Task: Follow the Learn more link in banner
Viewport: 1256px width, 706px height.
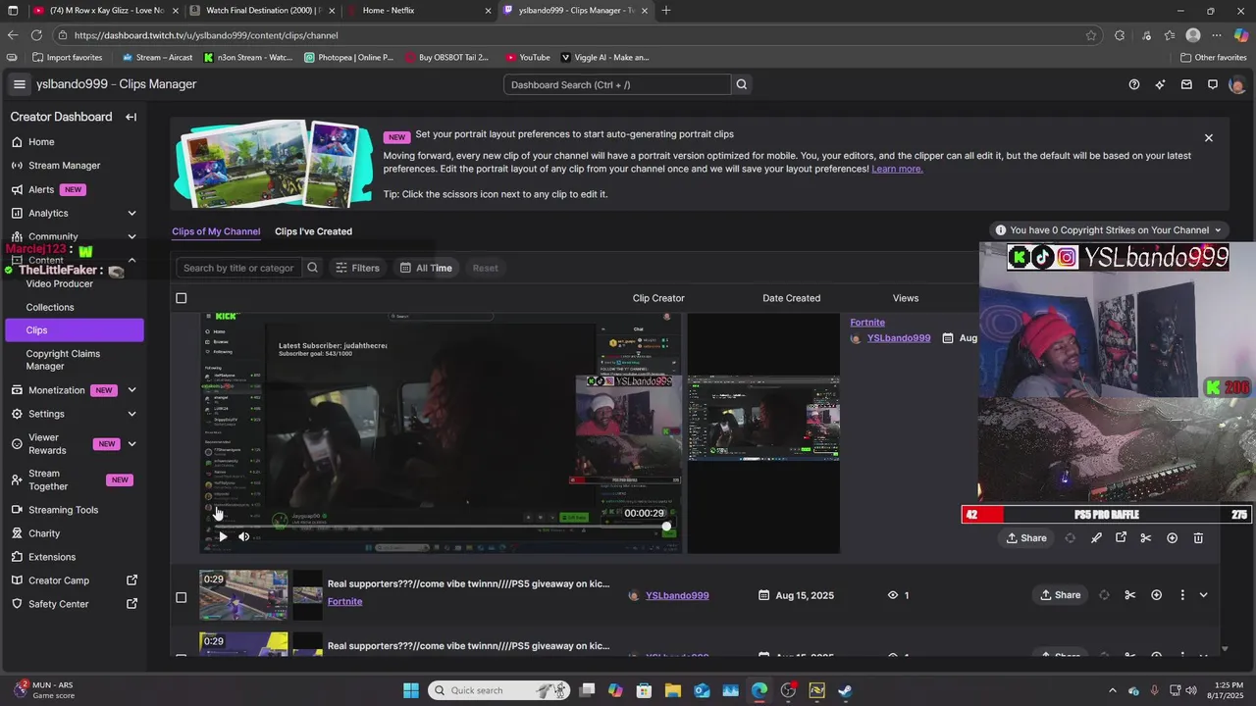Action: click(x=897, y=169)
